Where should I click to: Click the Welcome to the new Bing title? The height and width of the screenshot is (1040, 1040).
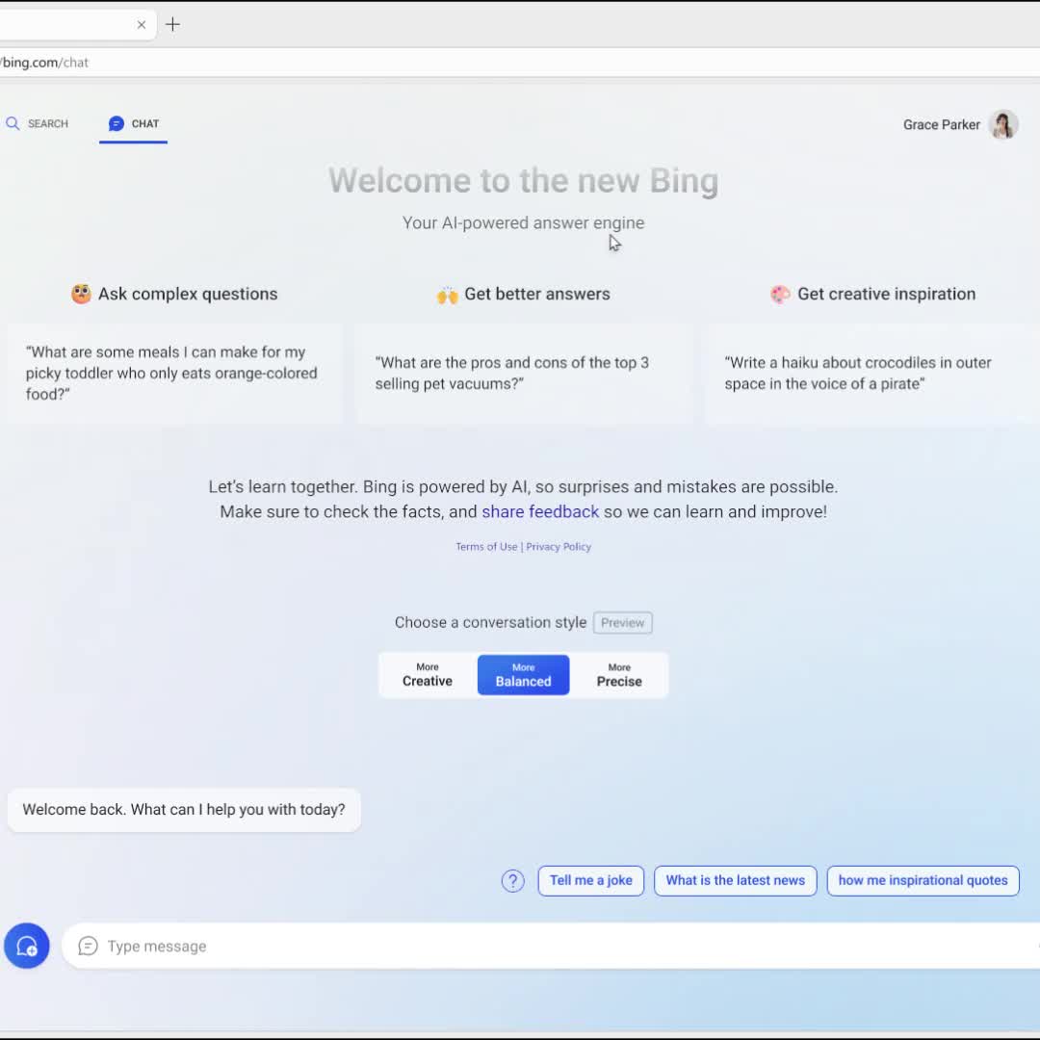tap(523, 180)
